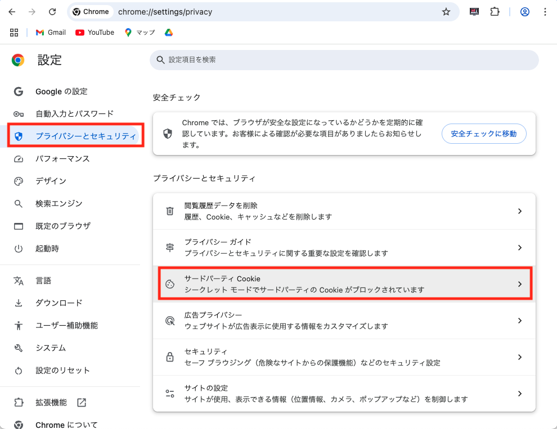Expand chevron on 閲覧履歴データを削除 row

[x=520, y=211]
